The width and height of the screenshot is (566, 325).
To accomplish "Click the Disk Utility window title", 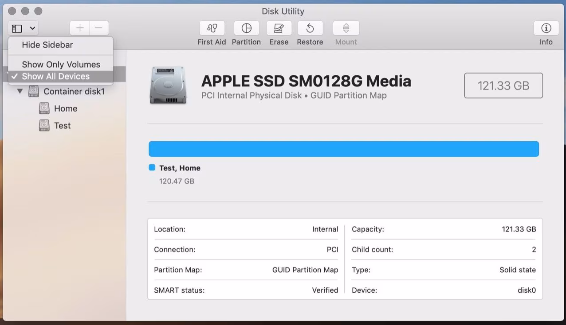I will pyautogui.click(x=283, y=11).
